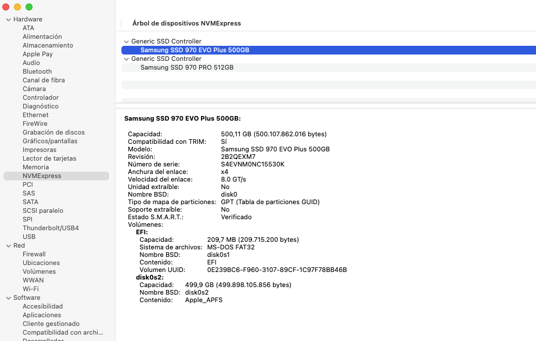
Task: Click the Árbol de dispositivos NVMExpress header
Action: coord(186,23)
